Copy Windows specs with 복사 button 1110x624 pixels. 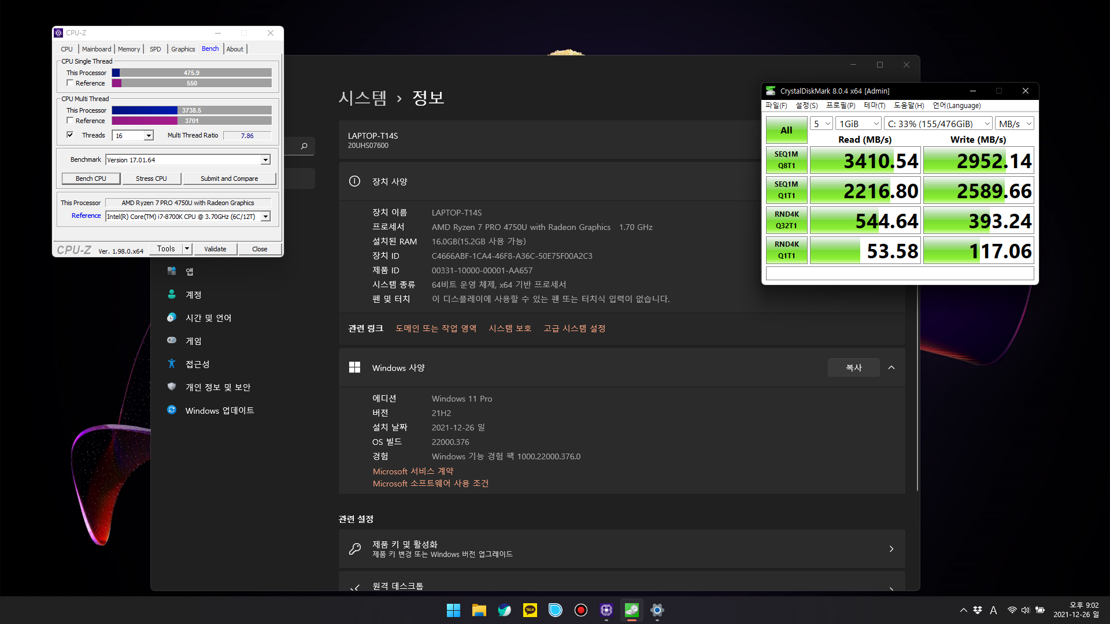tap(854, 367)
